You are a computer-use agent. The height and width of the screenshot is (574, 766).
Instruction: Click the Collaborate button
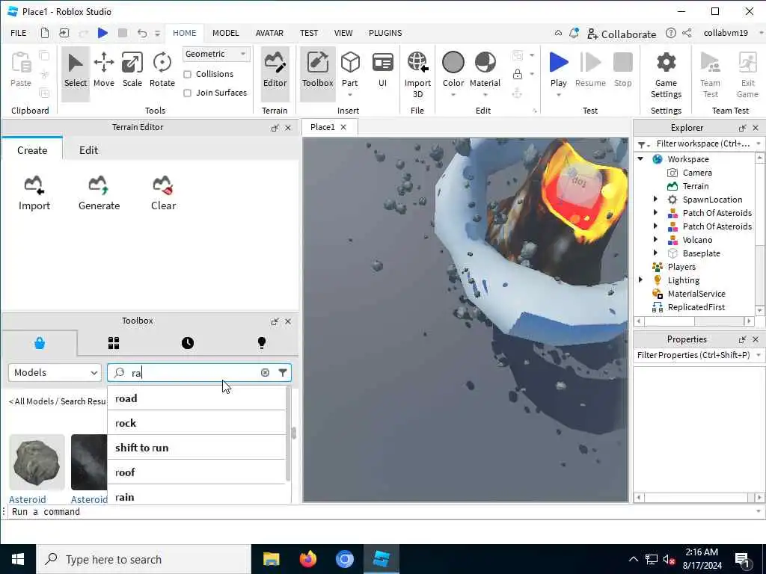[622, 34]
